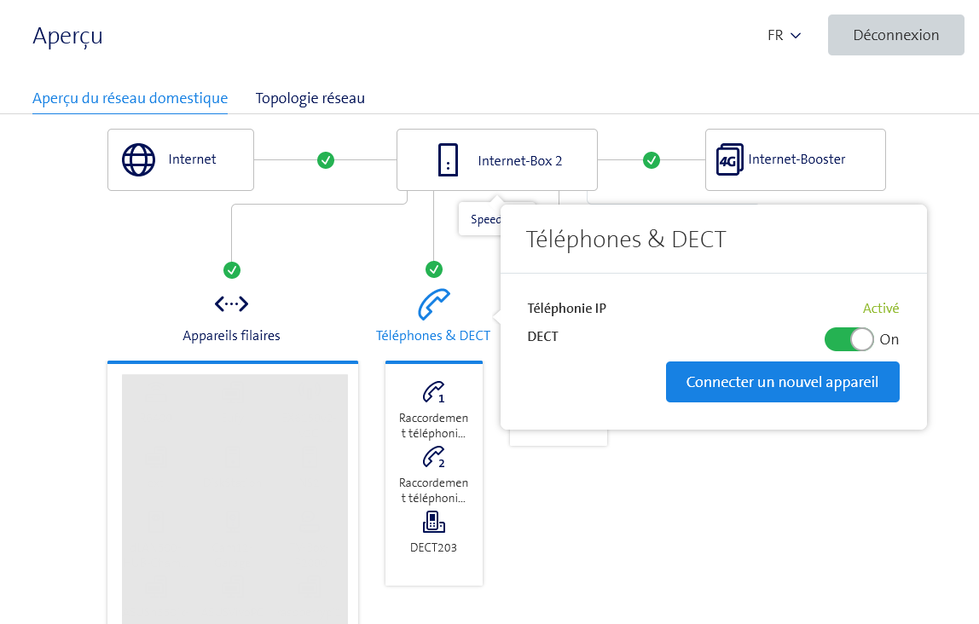The width and height of the screenshot is (979, 624).
Task: Click Connecter un nouvel appareil button
Action: (782, 382)
